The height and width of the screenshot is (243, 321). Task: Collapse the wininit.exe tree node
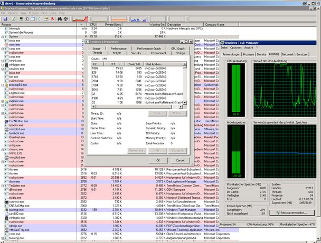click(3, 61)
